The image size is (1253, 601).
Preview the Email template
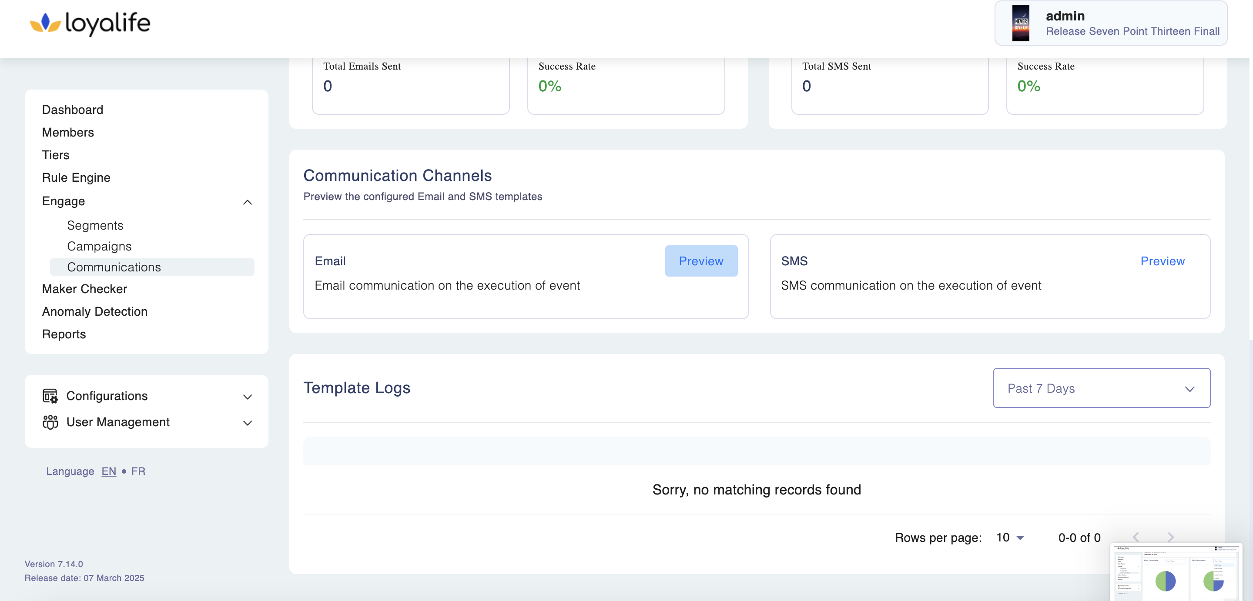coord(700,261)
